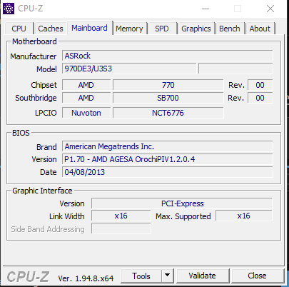
Task: Click the empty Side Band Addressing field
Action: point(121,228)
